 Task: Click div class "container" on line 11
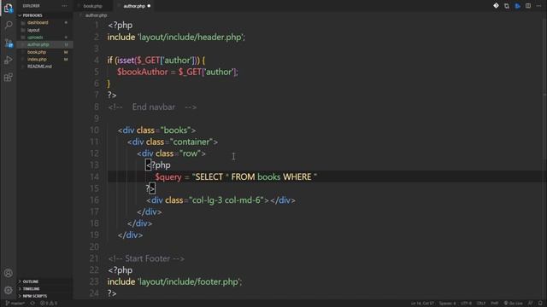pos(173,142)
